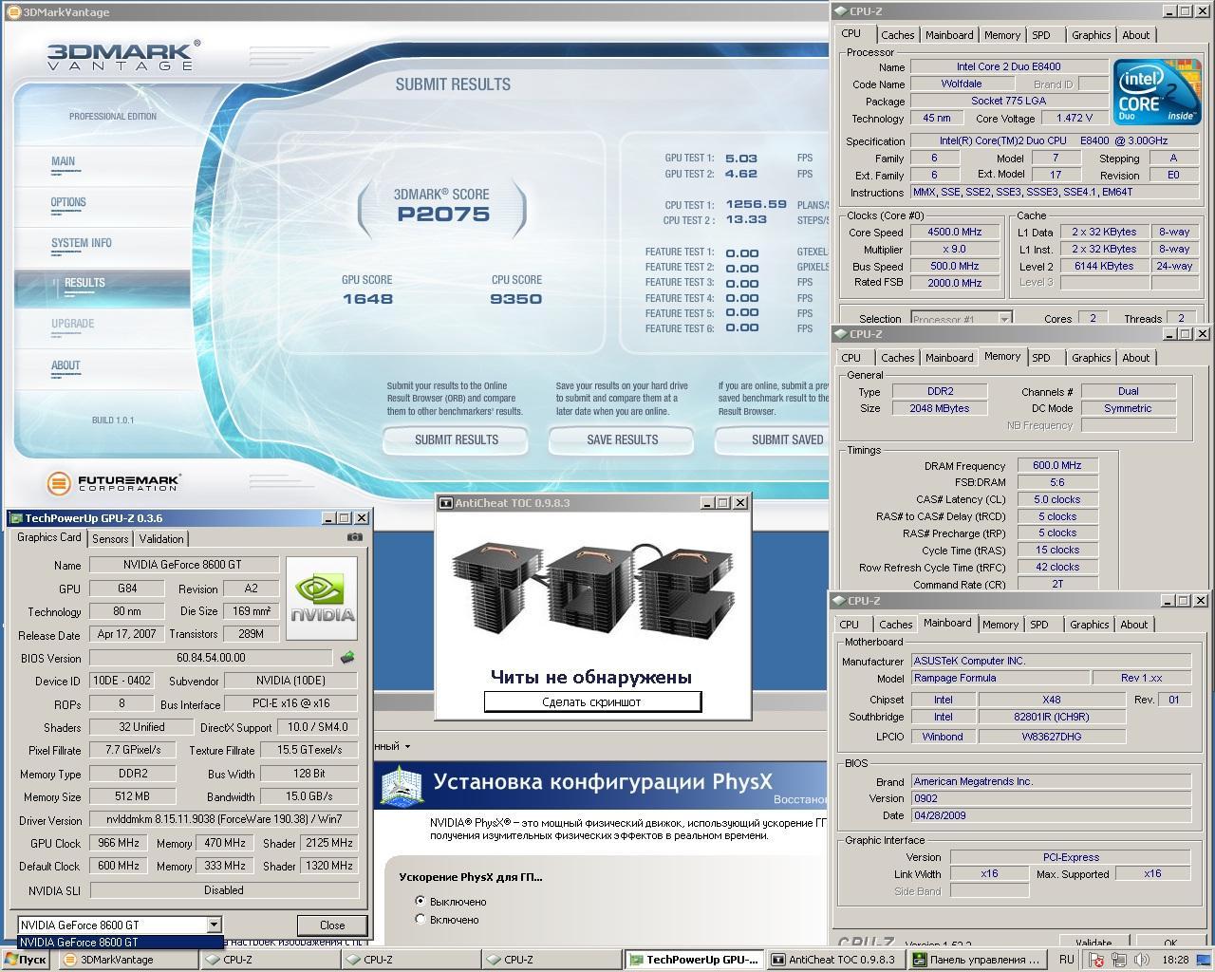Image resolution: width=1215 pixels, height=972 pixels.
Task: Click the 3DMarkVantage taskbar button
Action: pyautogui.click(x=127, y=960)
